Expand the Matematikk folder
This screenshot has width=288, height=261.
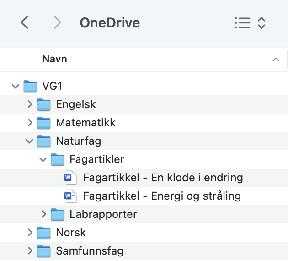[x=30, y=123]
